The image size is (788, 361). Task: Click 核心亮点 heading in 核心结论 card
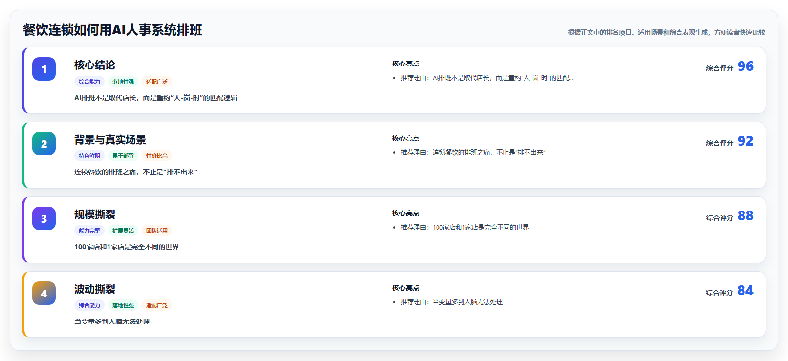point(406,64)
